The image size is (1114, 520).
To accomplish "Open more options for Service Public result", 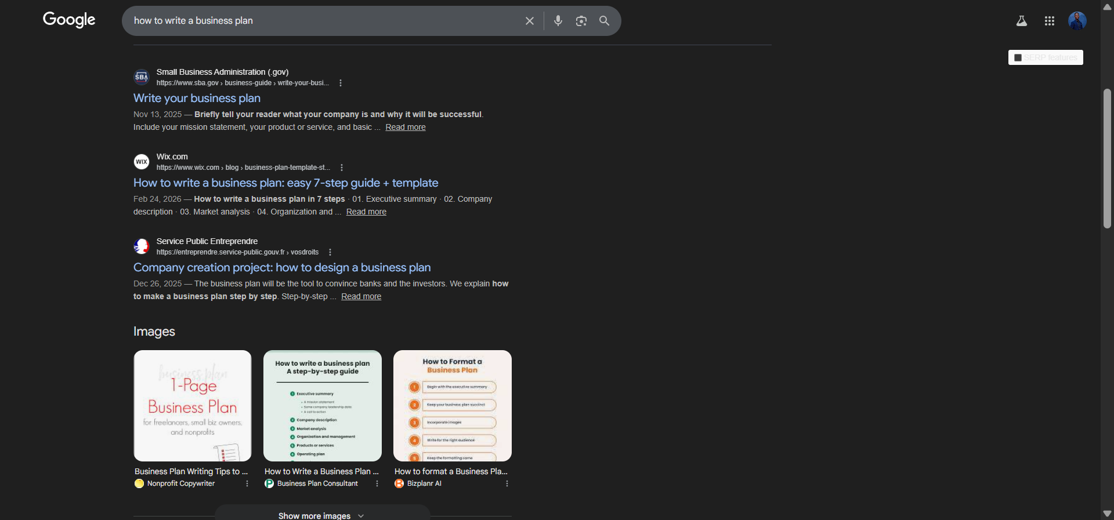I will point(330,252).
